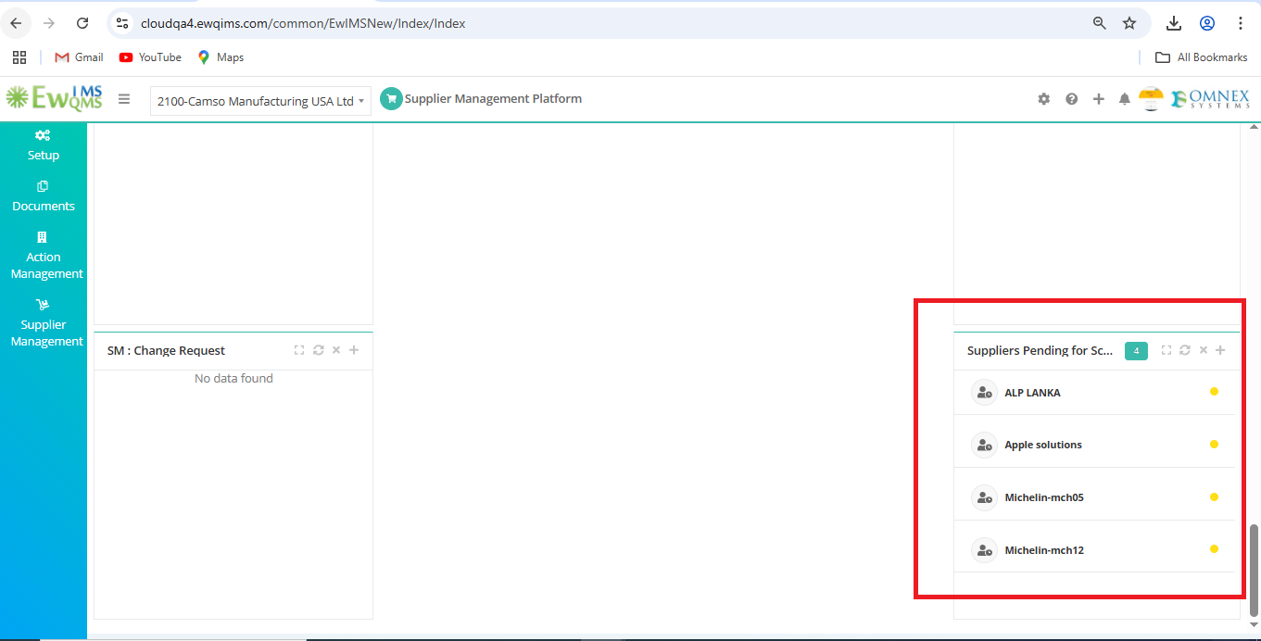The height and width of the screenshot is (641, 1261).
Task: Open YouTube bookmark
Action: pos(150,57)
